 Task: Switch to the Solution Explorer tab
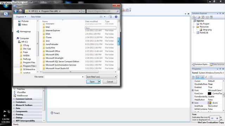200,64
